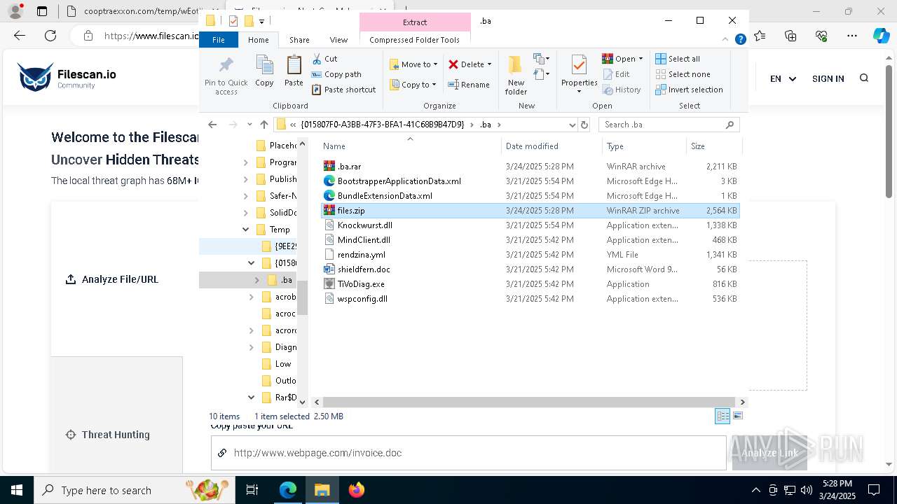Image resolution: width=897 pixels, height=504 pixels.
Task: Open Threat Hunting in Filescan
Action: click(107, 435)
